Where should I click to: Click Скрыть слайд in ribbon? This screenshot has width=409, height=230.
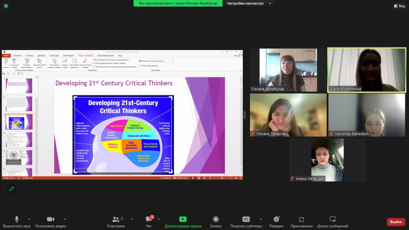click(x=65, y=63)
